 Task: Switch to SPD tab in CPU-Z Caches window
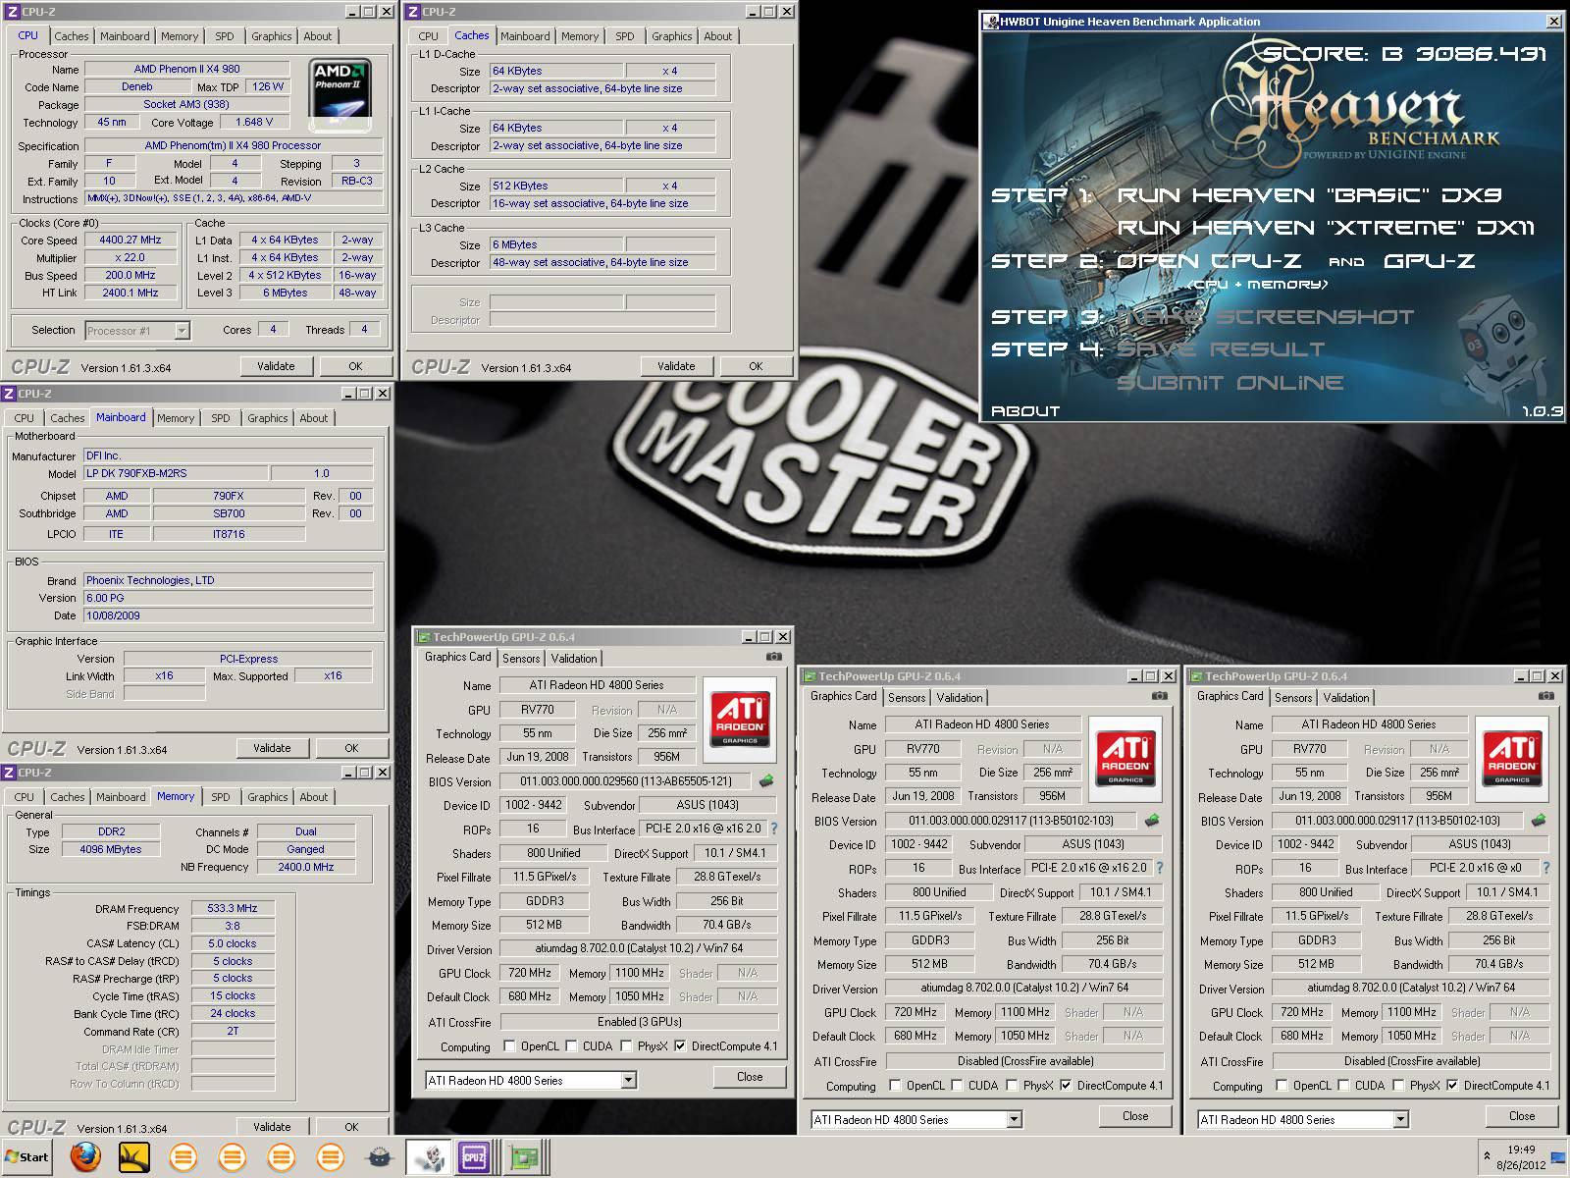click(x=625, y=36)
